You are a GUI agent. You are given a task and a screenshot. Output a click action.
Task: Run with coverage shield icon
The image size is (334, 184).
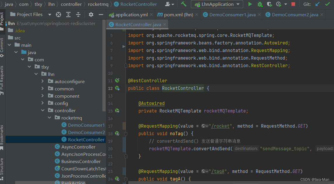[269, 4]
